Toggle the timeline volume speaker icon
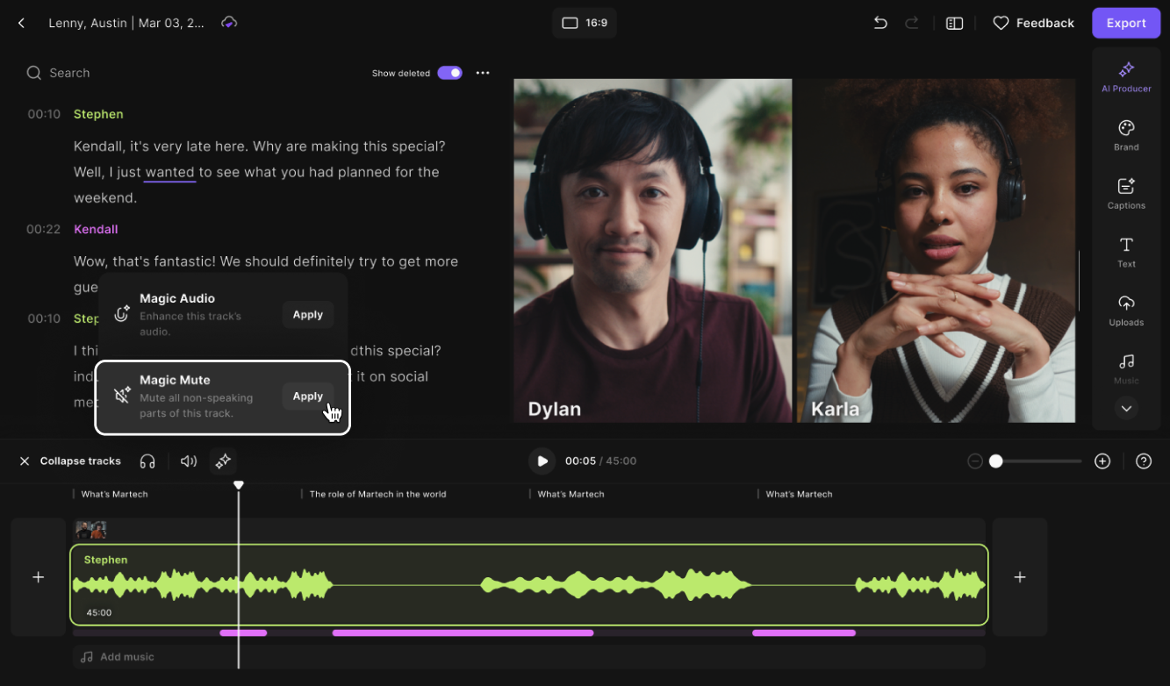The width and height of the screenshot is (1170, 686). click(188, 461)
